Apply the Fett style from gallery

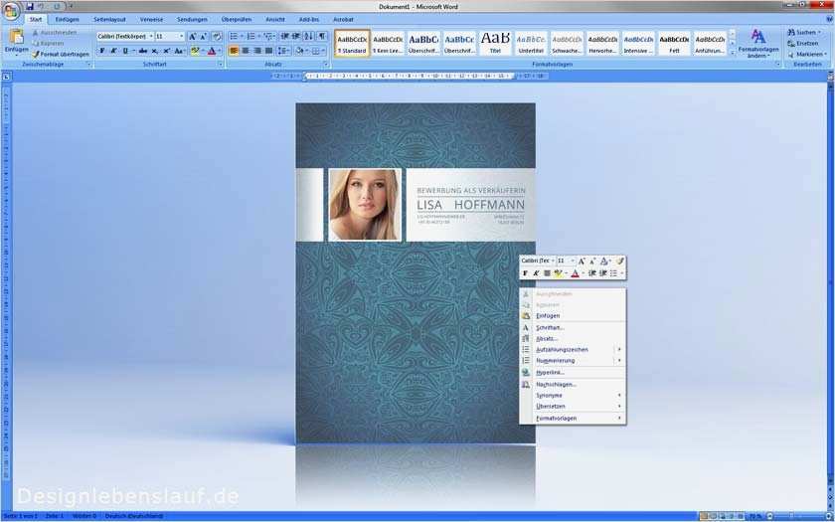[674, 43]
